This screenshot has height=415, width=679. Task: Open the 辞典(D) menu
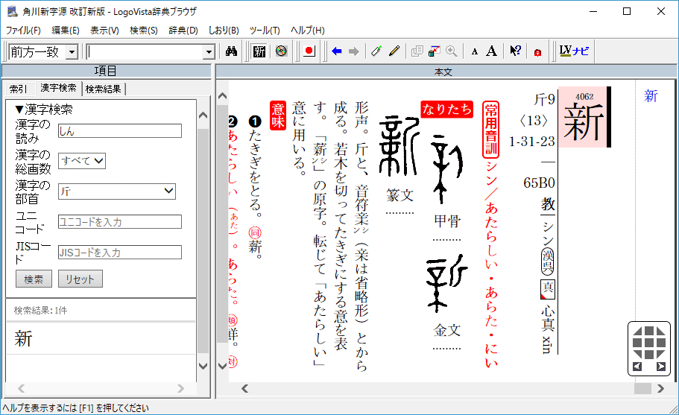(183, 31)
